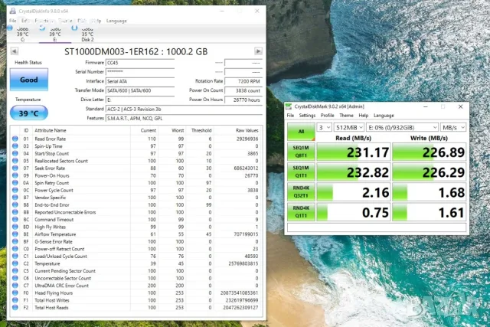The image size is (490, 327).
Task: Click the status circle in attribute row C2 Temperature
Action: [x=15, y=263]
